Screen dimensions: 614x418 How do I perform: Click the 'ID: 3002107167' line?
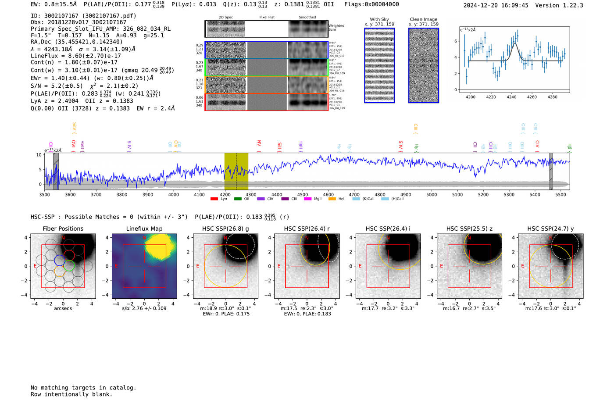point(83,16)
